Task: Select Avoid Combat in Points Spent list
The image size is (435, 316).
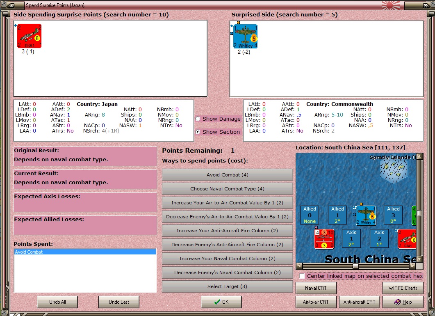Action: (85, 252)
